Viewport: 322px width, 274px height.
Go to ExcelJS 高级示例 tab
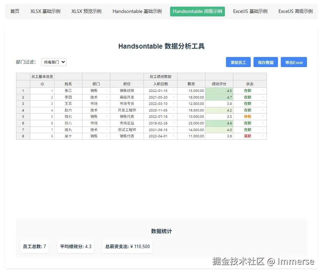pyautogui.click(x=295, y=11)
